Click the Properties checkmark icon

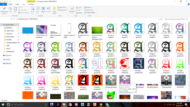pyautogui.click(x=72, y=9)
